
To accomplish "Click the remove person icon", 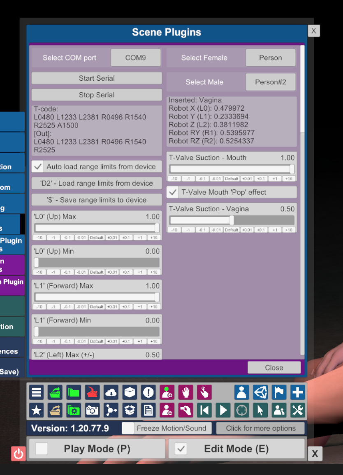I will [x=167, y=410].
